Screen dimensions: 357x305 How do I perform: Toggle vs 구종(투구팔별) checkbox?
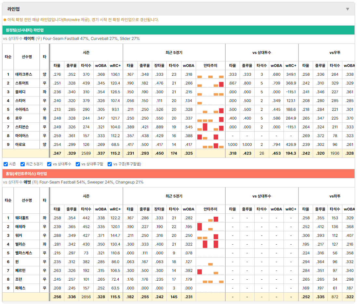pos(110,164)
